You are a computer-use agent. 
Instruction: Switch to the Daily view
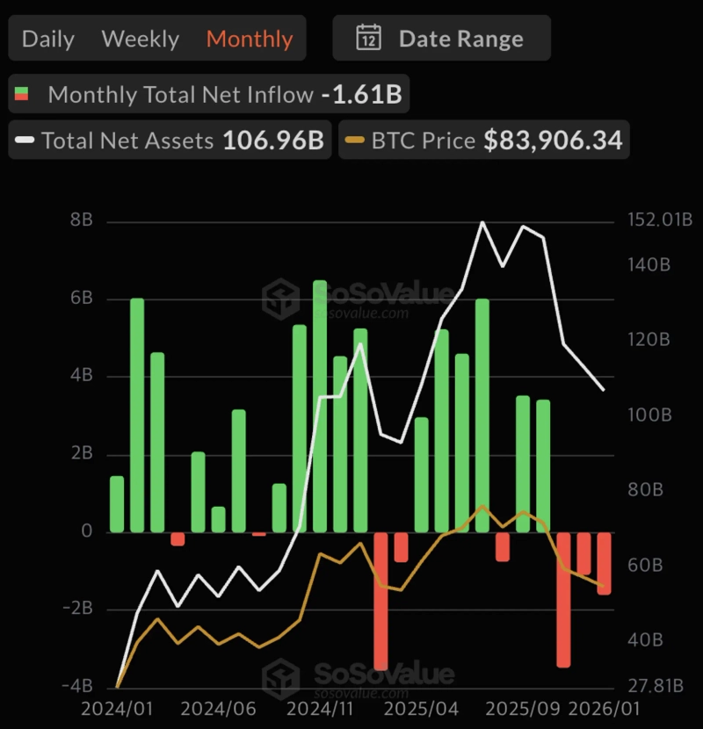pyautogui.click(x=48, y=38)
